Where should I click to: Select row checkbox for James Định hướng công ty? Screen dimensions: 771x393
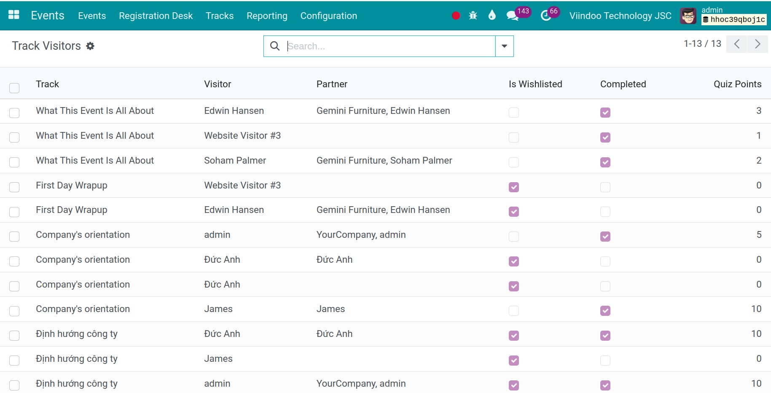[14, 361]
